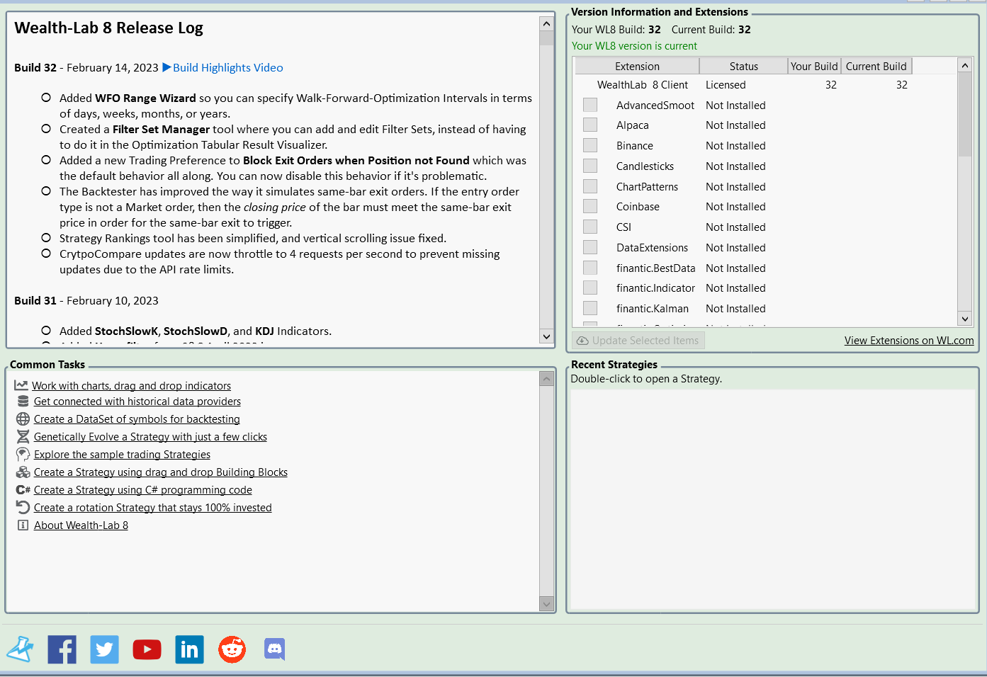Click Your WL8 version is current text
Screen dimensions: 987x677
(x=634, y=46)
